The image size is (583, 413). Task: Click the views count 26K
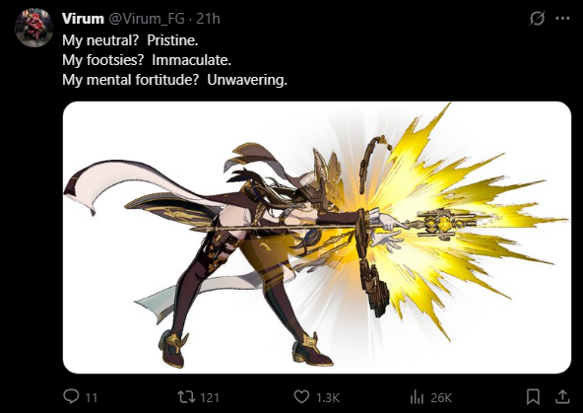441,398
